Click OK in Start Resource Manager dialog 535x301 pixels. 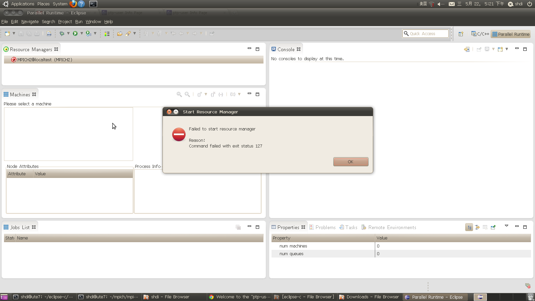pyautogui.click(x=351, y=162)
